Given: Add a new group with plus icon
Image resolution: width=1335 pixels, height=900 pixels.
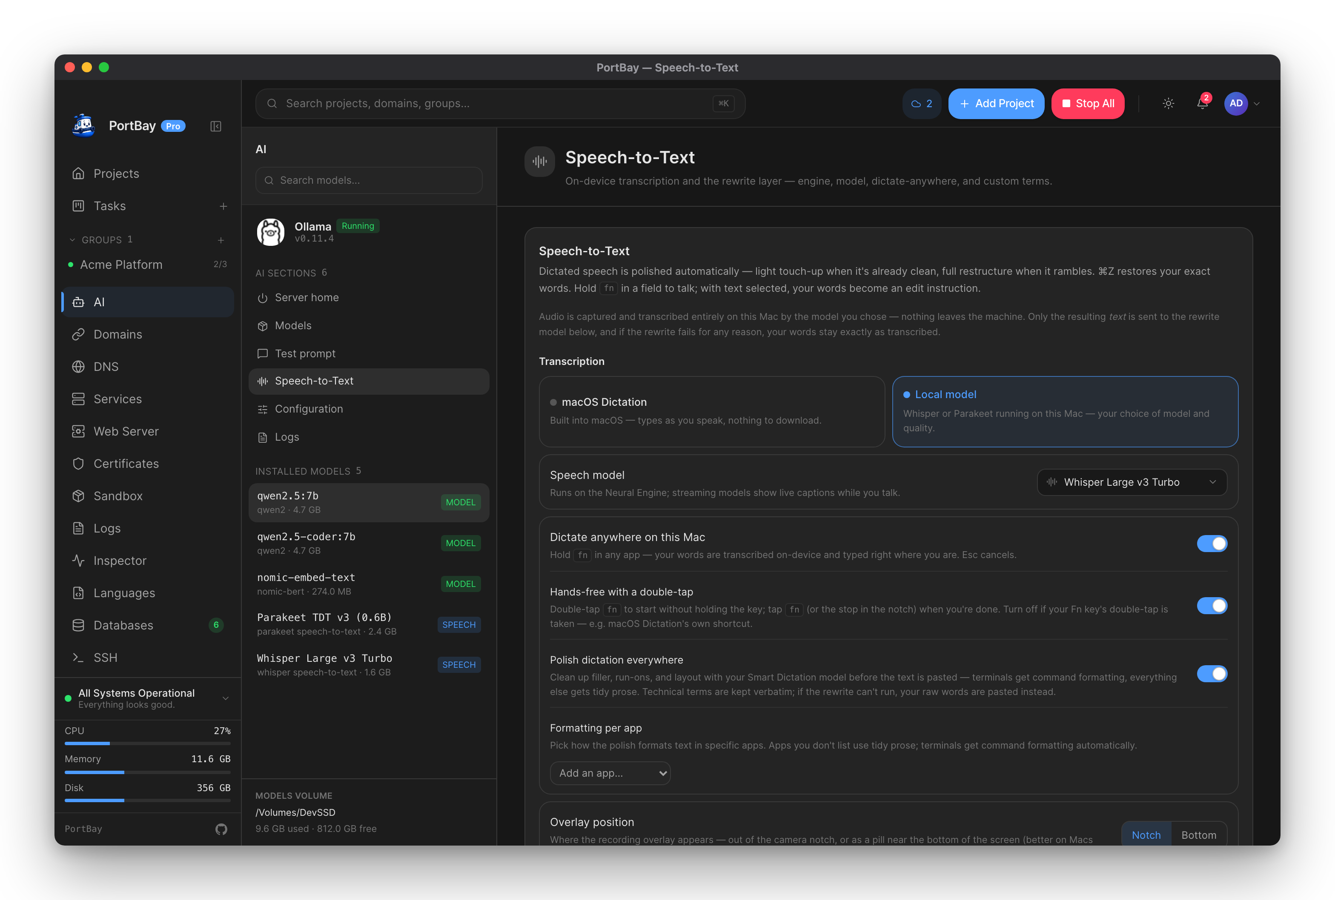Looking at the screenshot, I should [221, 240].
